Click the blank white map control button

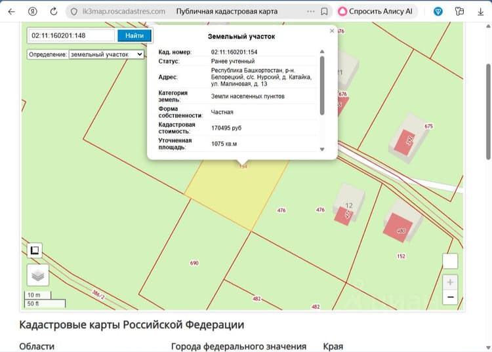click(450, 261)
